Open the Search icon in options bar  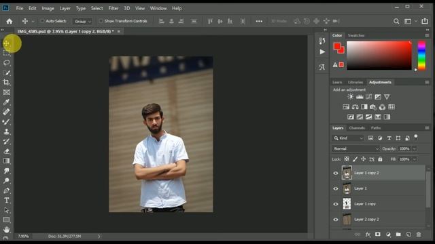click(396, 21)
